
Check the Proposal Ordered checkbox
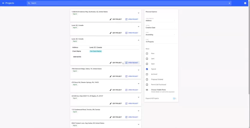tap(147, 79)
